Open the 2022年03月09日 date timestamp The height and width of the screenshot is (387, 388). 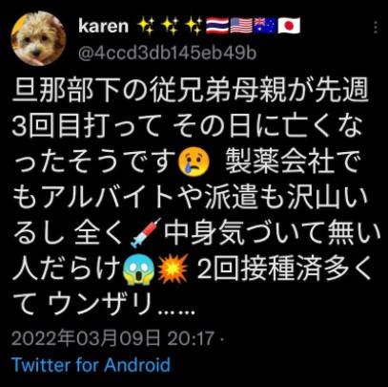click(x=86, y=338)
